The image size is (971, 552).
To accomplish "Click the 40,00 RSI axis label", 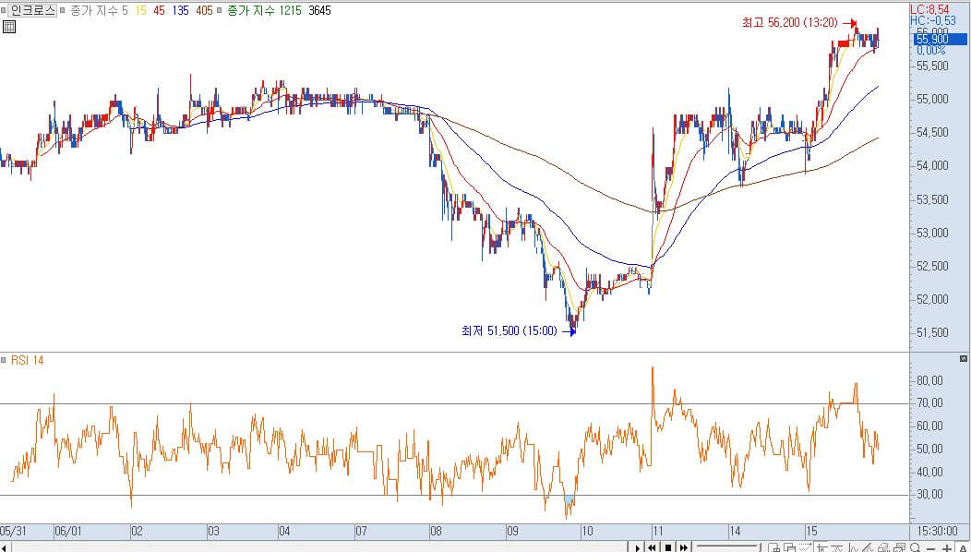I will coord(929,472).
